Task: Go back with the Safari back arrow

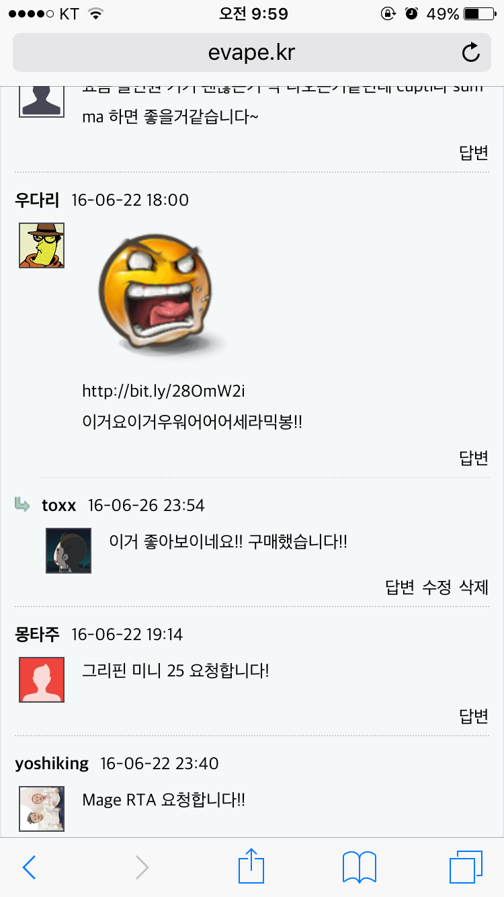Action: tap(30, 867)
